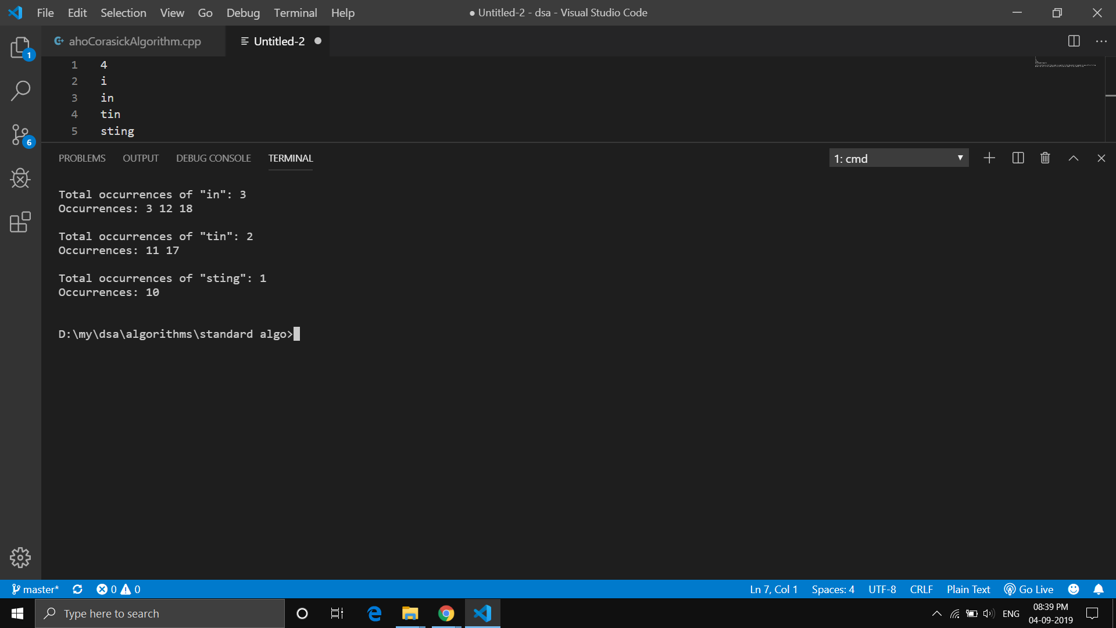This screenshot has width=1116, height=628.
Task: Open the Source Control panel
Action: (x=20, y=134)
